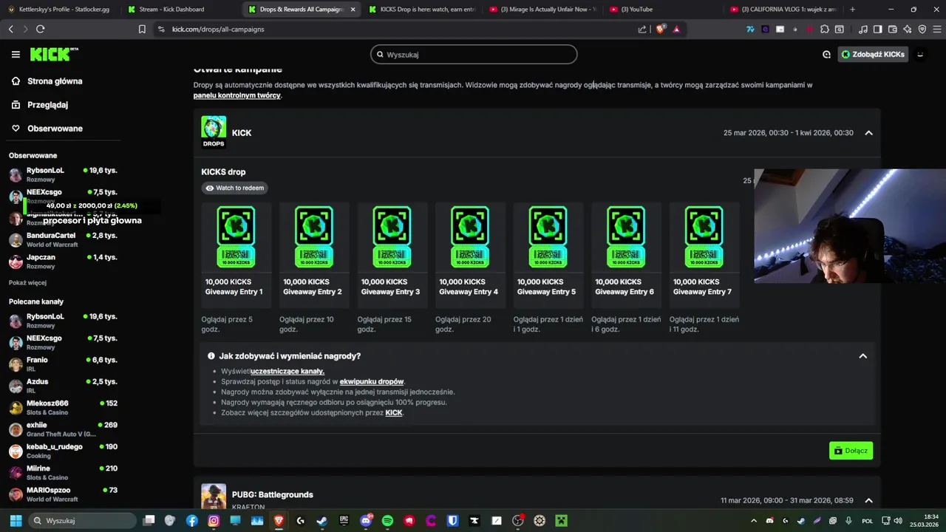This screenshot has height=532, width=946.
Task: Click the Zdobądź KICKs button
Action: (x=873, y=54)
